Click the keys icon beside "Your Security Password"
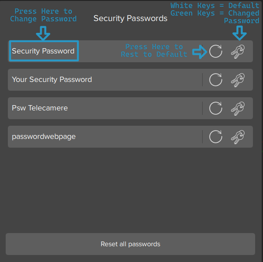 (238, 80)
